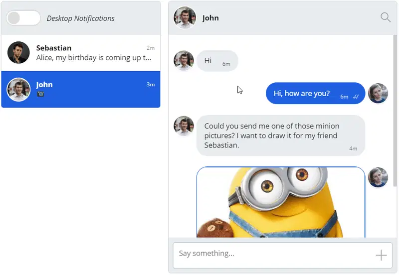
Task: Click John's name in the chat header
Action: (210, 18)
